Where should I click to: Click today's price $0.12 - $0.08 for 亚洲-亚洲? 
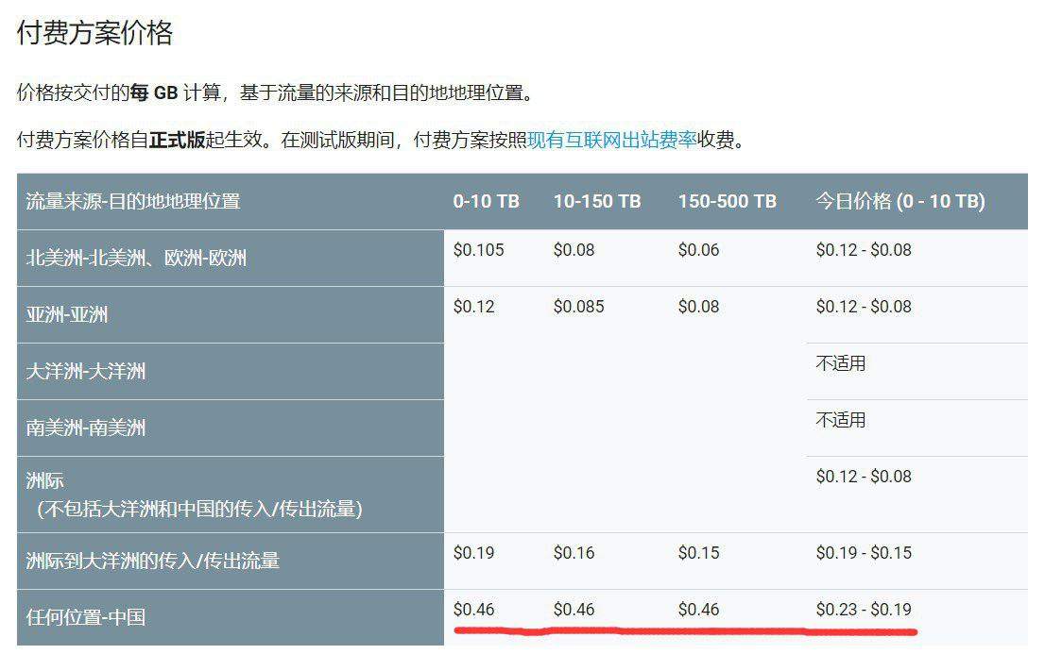tap(864, 306)
